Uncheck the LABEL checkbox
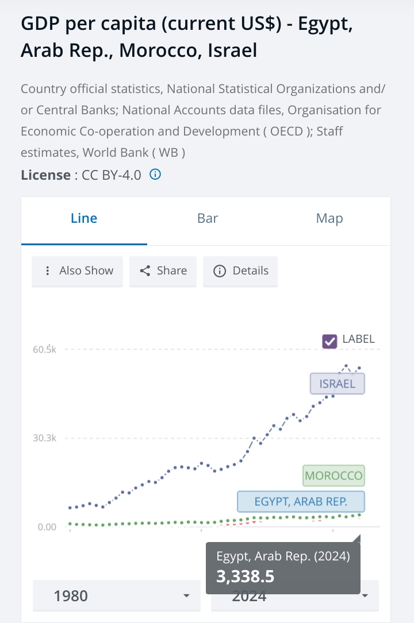Image resolution: width=414 pixels, height=623 pixels. coord(329,341)
